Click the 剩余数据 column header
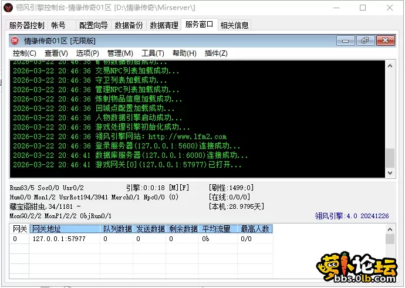The width and height of the screenshot is (405, 288). click(x=183, y=229)
